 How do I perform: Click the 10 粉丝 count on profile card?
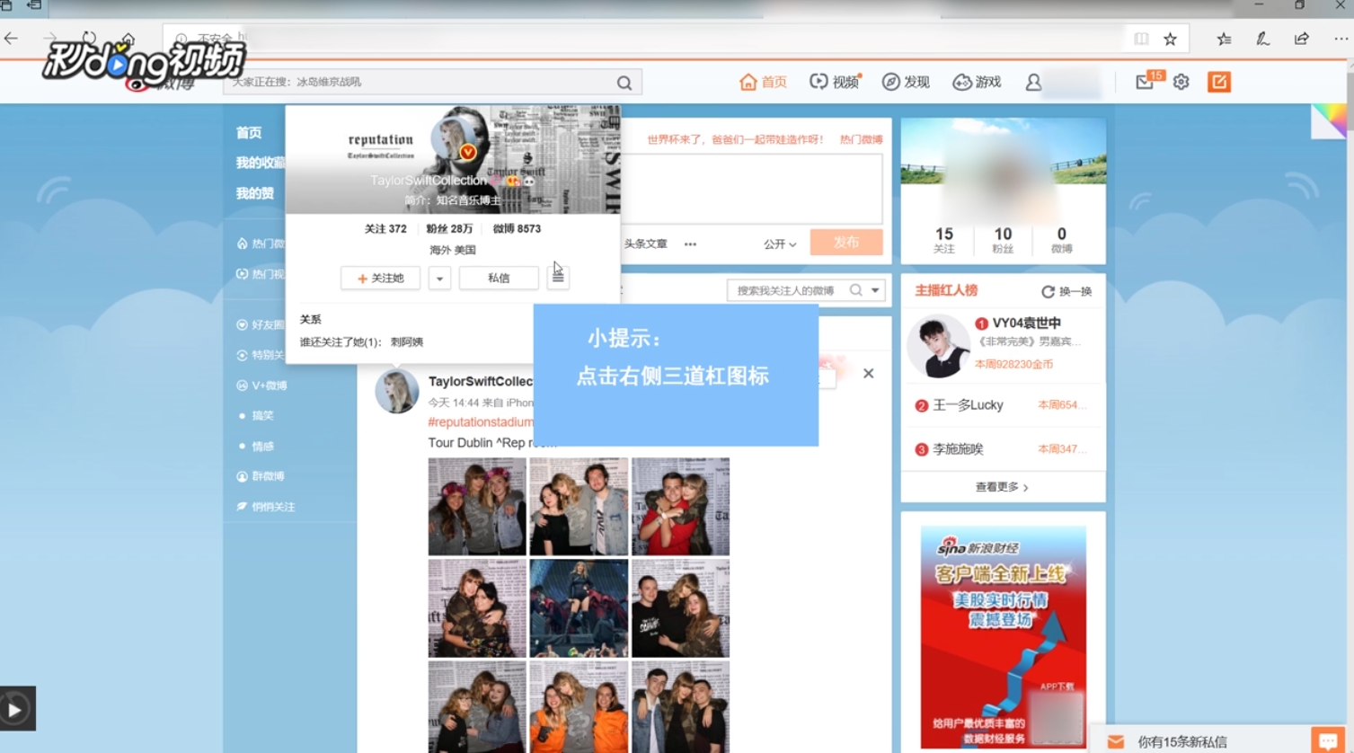coord(1003,240)
